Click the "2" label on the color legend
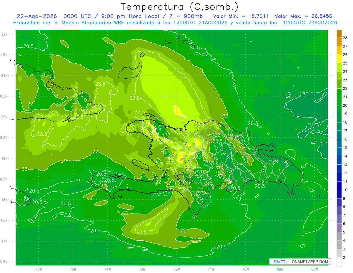The height and width of the screenshot is (273, 353). [344, 258]
